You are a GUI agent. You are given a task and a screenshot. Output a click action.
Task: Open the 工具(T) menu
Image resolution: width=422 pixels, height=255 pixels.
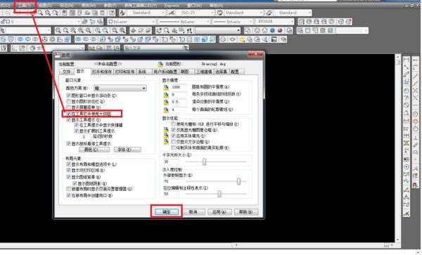click(x=24, y=6)
